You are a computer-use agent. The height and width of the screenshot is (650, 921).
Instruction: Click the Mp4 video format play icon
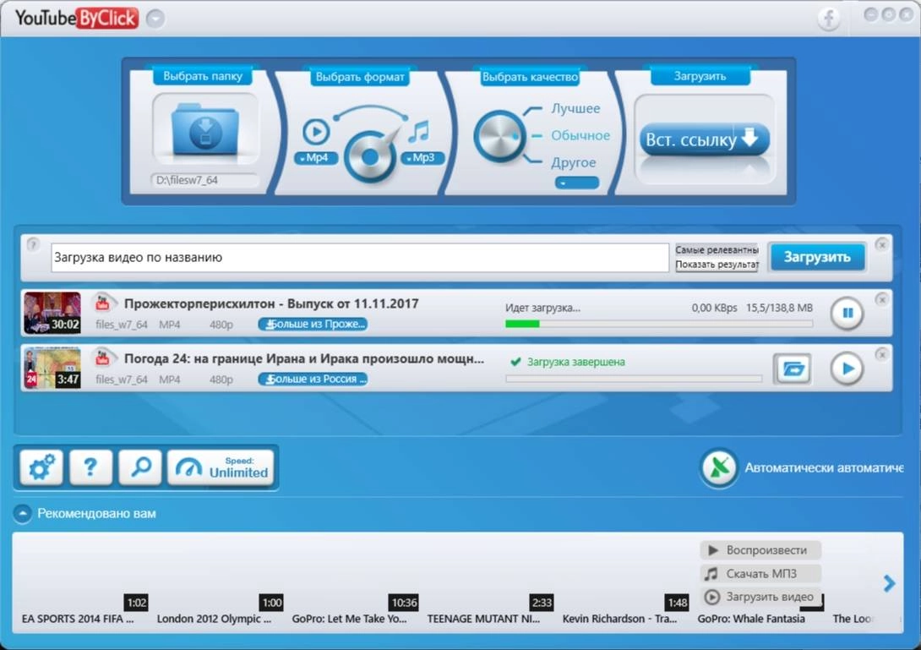pyautogui.click(x=315, y=131)
